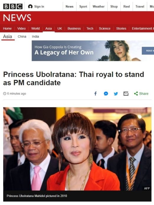Go to the Reel section
The image size is (154, 205).
(127, 6)
